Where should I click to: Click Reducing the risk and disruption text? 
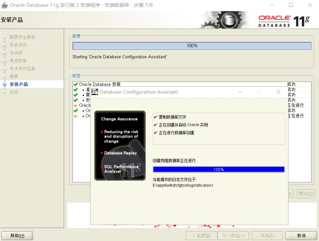click(x=121, y=136)
